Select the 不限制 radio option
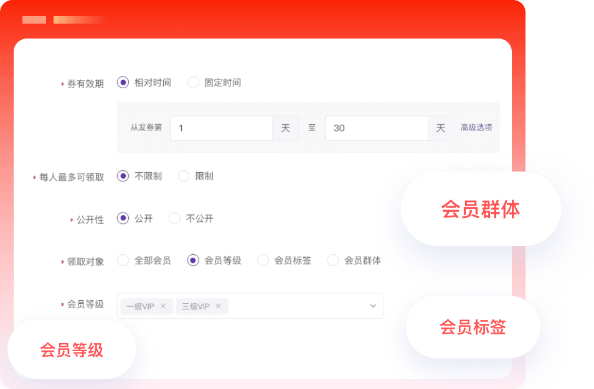This screenshot has width=594, height=389. [123, 176]
